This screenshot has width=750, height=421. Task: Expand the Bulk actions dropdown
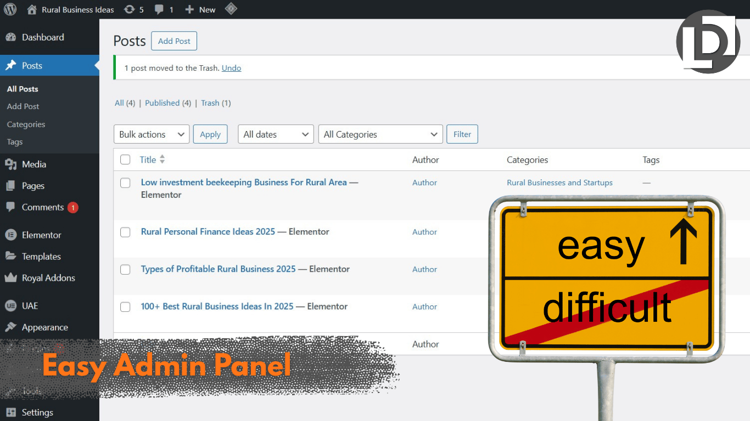click(152, 134)
